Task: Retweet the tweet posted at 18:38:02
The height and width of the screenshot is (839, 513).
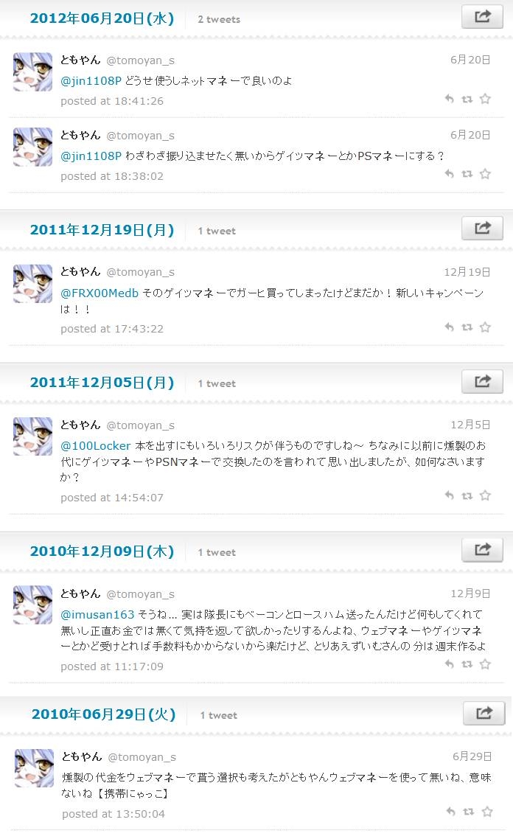Action: pyautogui.click(x=467, y=174)
